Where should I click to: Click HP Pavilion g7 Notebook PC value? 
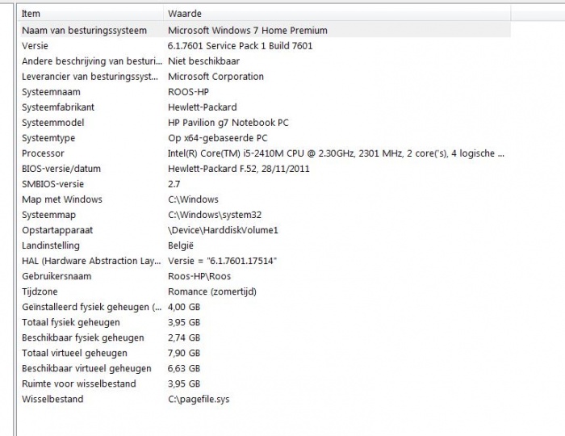[228, 123]
